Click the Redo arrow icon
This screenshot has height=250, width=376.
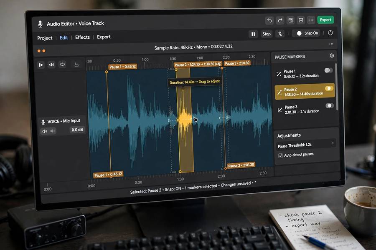280,20
